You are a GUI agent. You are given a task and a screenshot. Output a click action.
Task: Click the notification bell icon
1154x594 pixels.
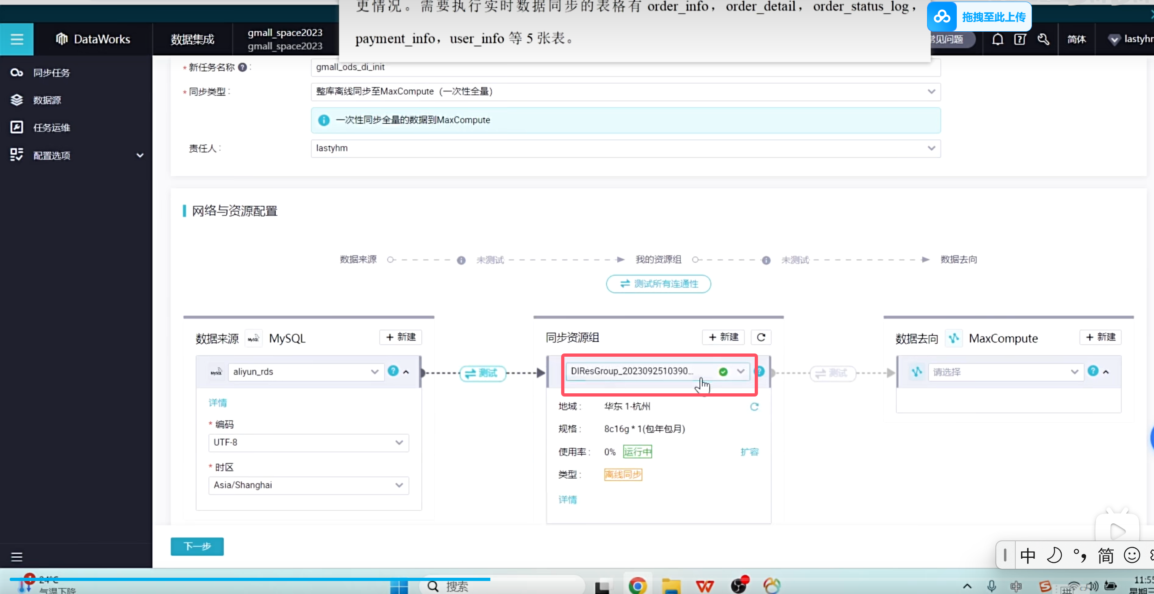[997, 39]
